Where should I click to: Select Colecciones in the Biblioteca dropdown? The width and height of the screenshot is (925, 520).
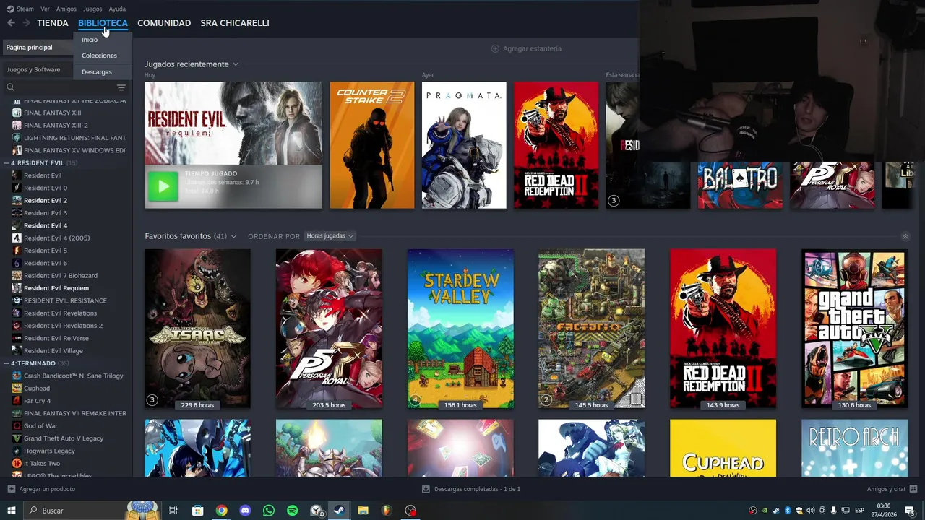[x=99, y=56]
